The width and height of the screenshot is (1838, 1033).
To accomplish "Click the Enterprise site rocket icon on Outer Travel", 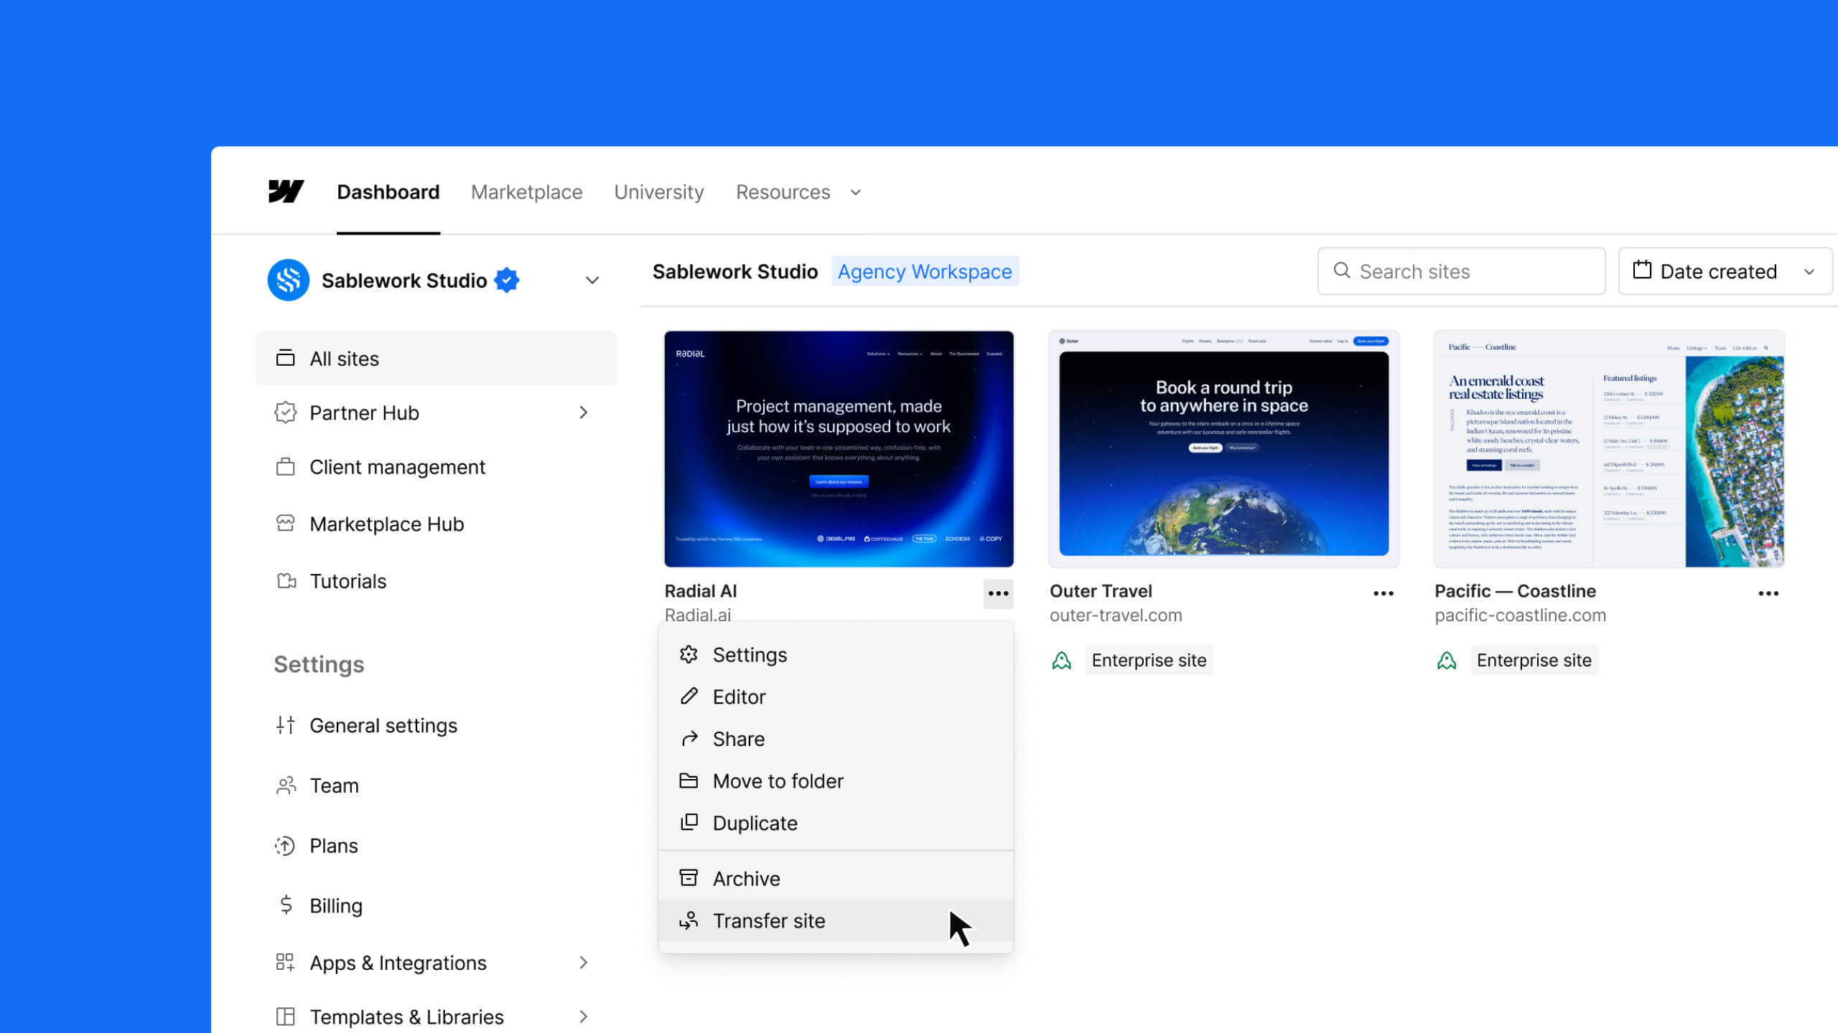I will (x=1063, y=660).
